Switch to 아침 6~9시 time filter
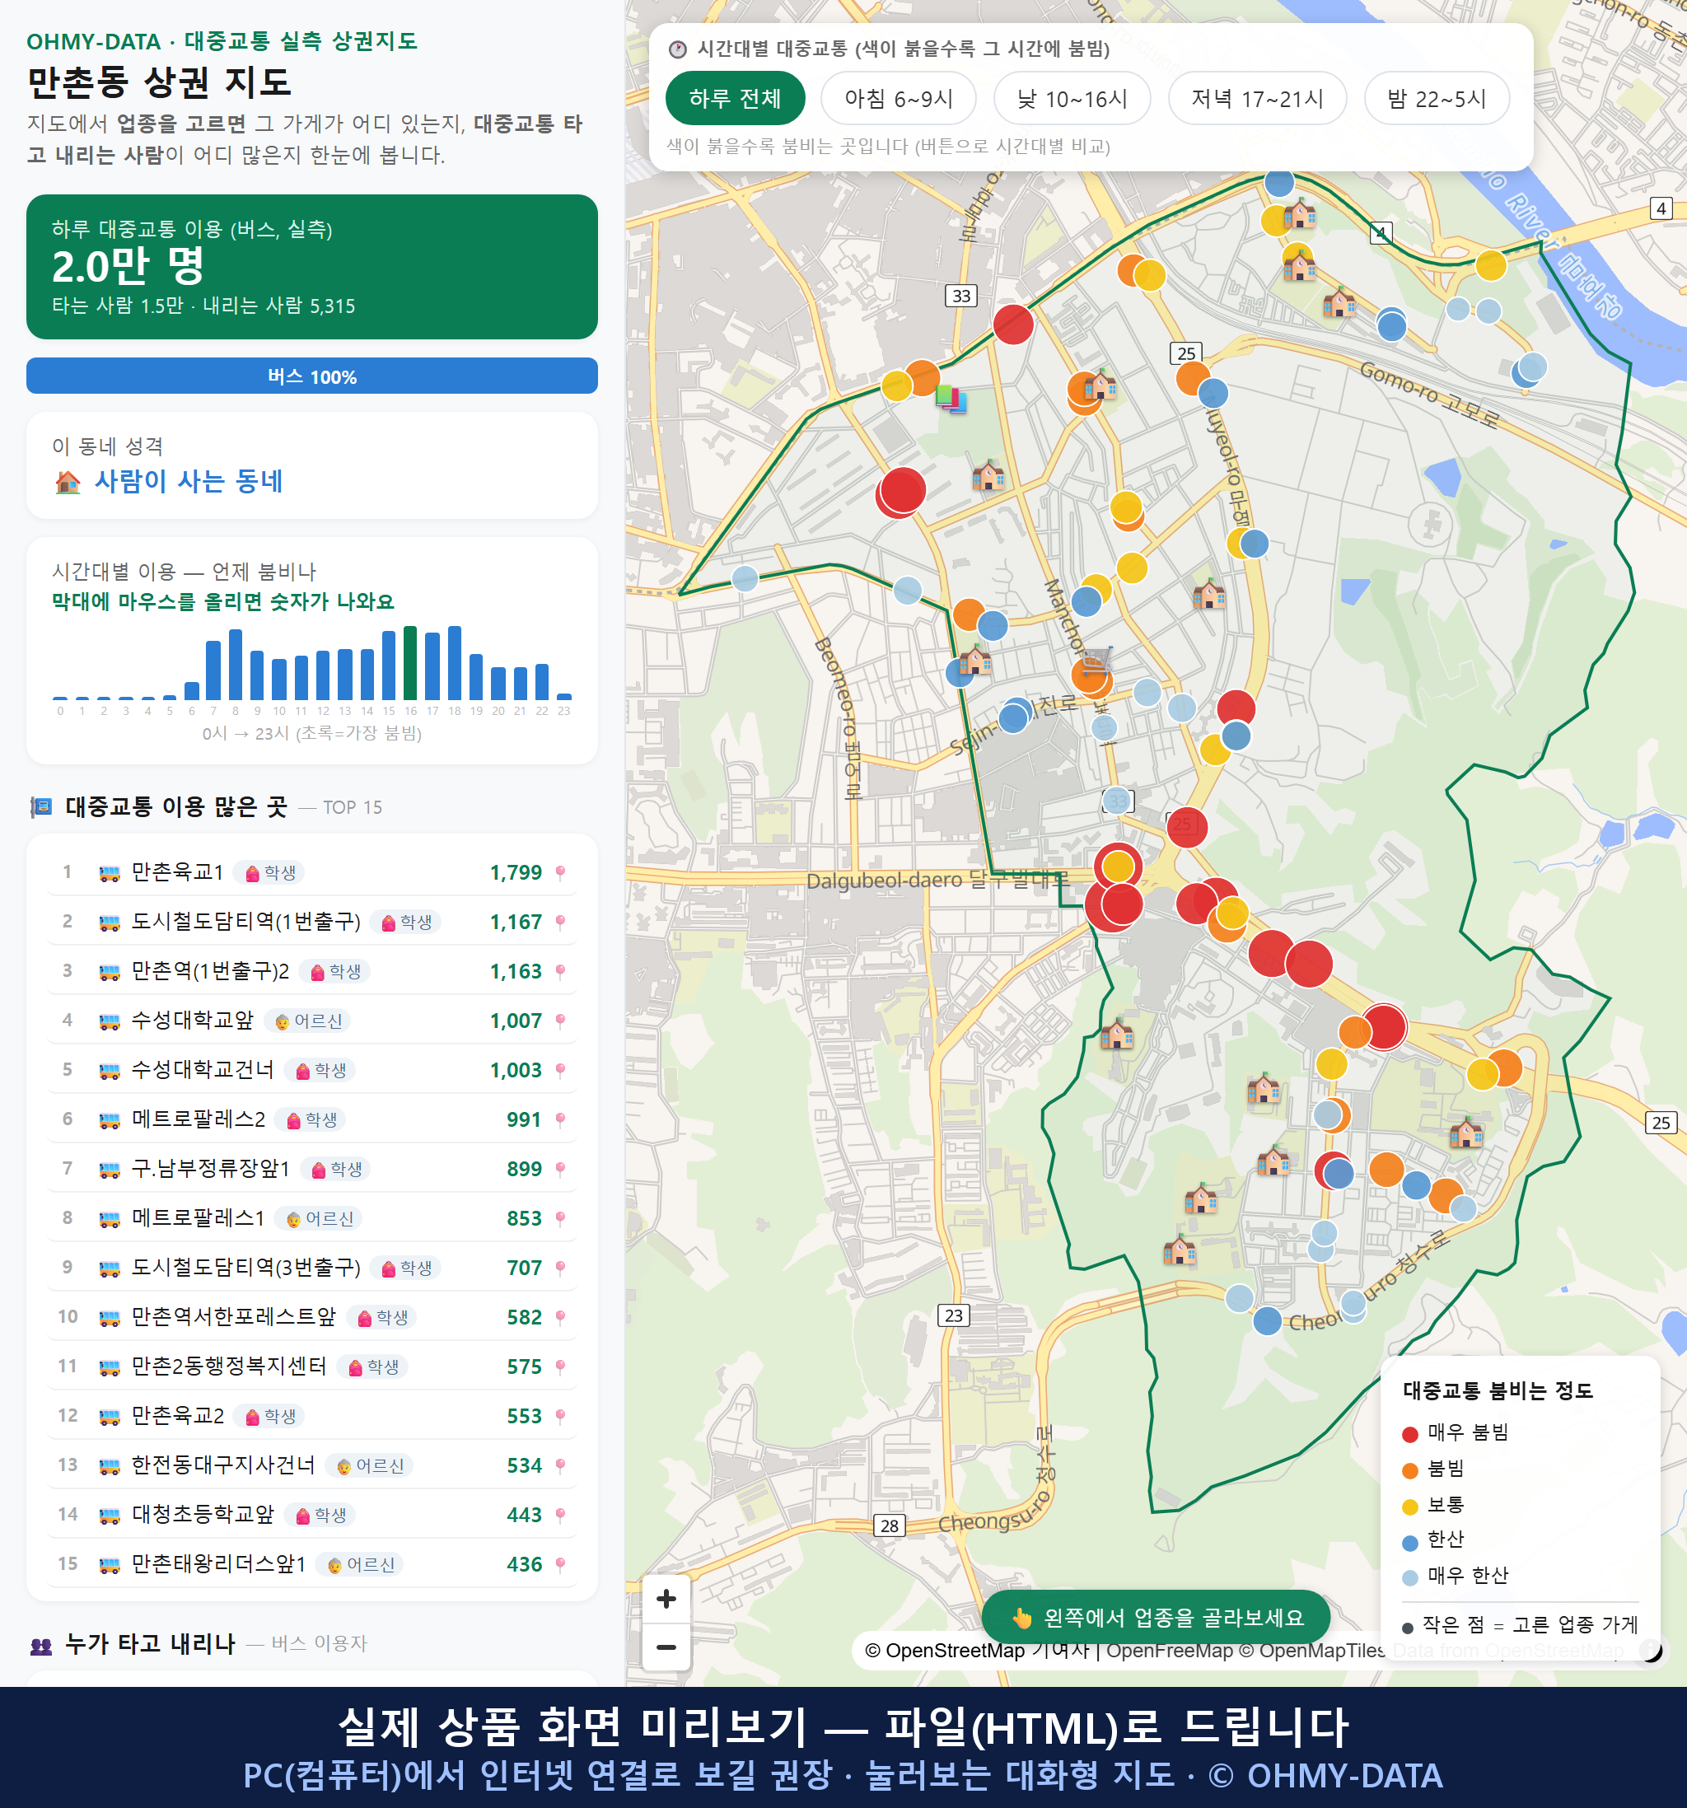This screenshot has width=1687, height=1808. pyautogui.click(x=899, y=98)
